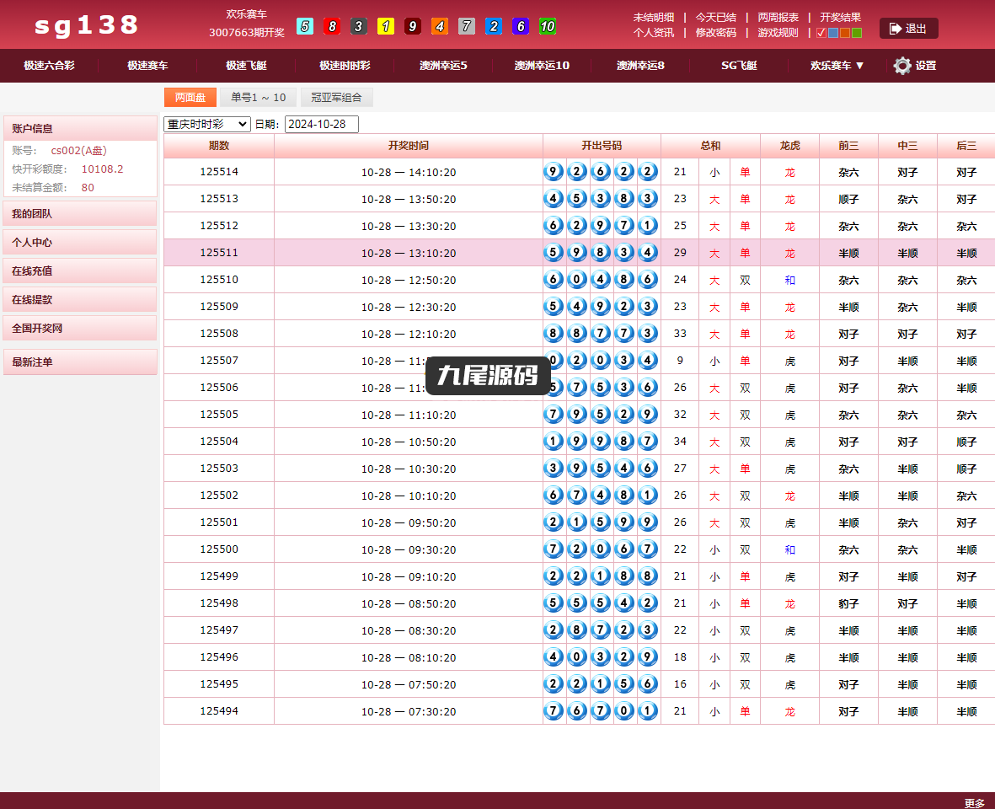Open the 今天已结 link
This screenshot has height=809, width=995.
716,18
